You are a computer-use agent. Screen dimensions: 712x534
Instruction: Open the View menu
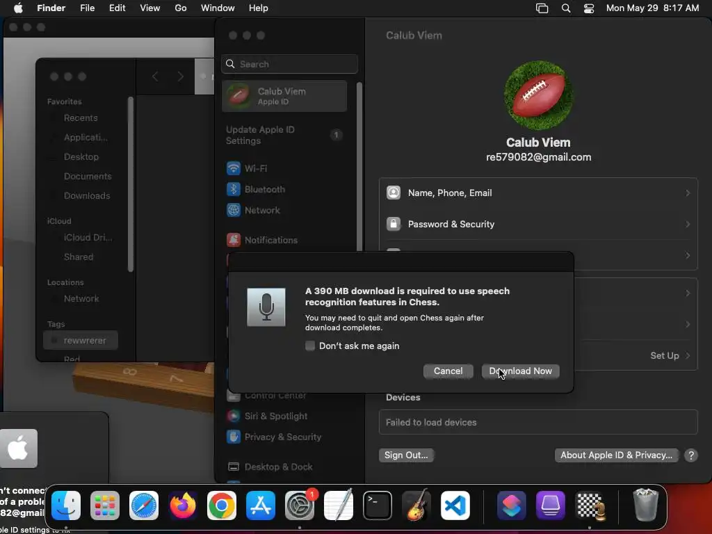click(x=150, y=8)
